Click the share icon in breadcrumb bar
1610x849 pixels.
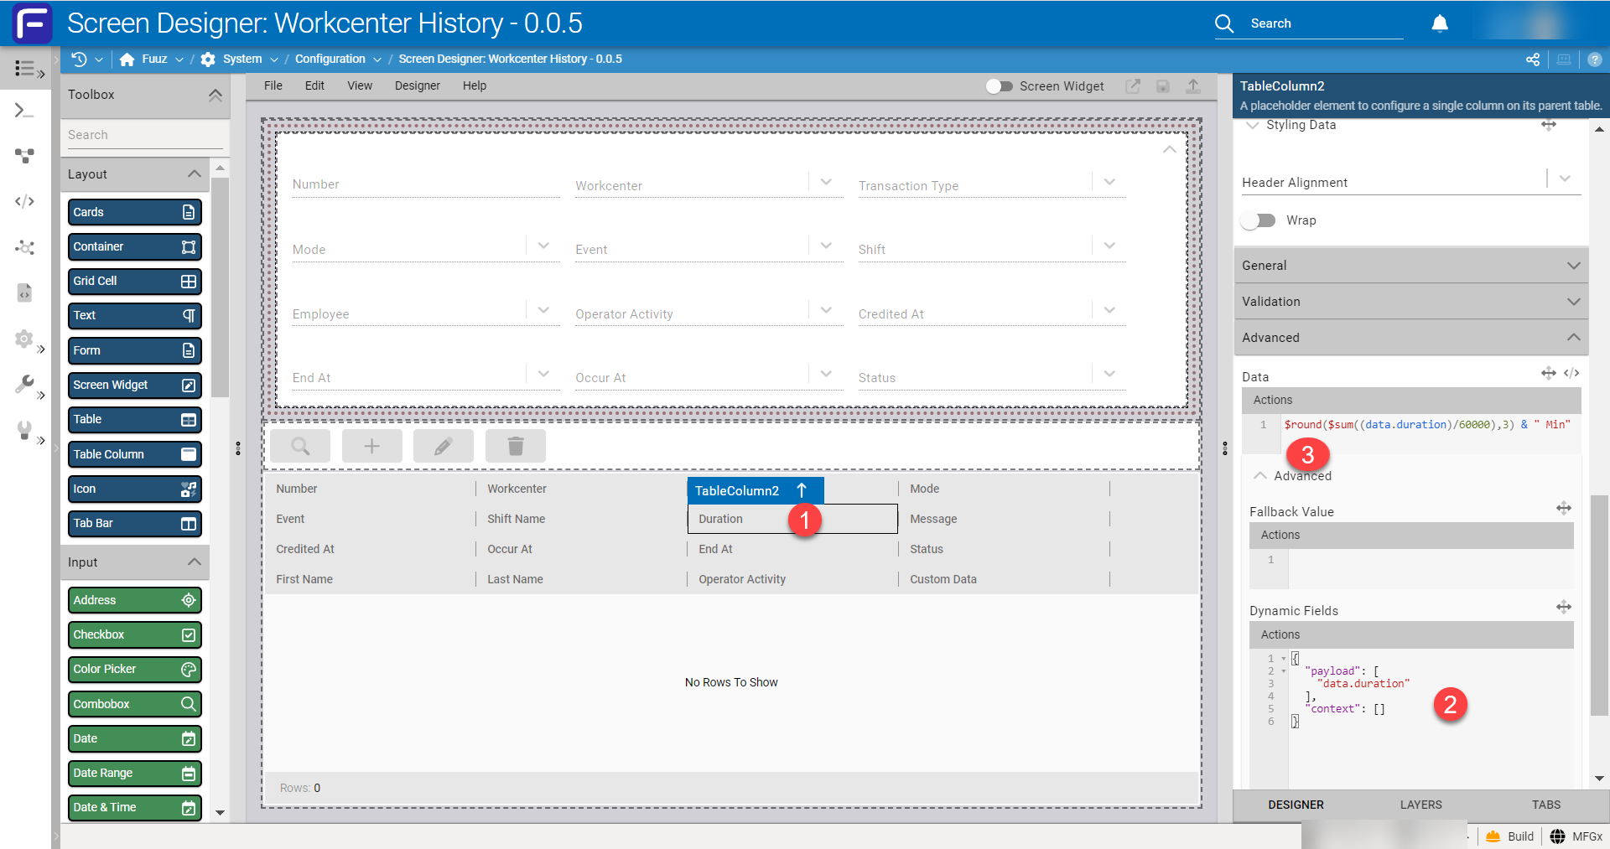click(x=1532, y=60)
